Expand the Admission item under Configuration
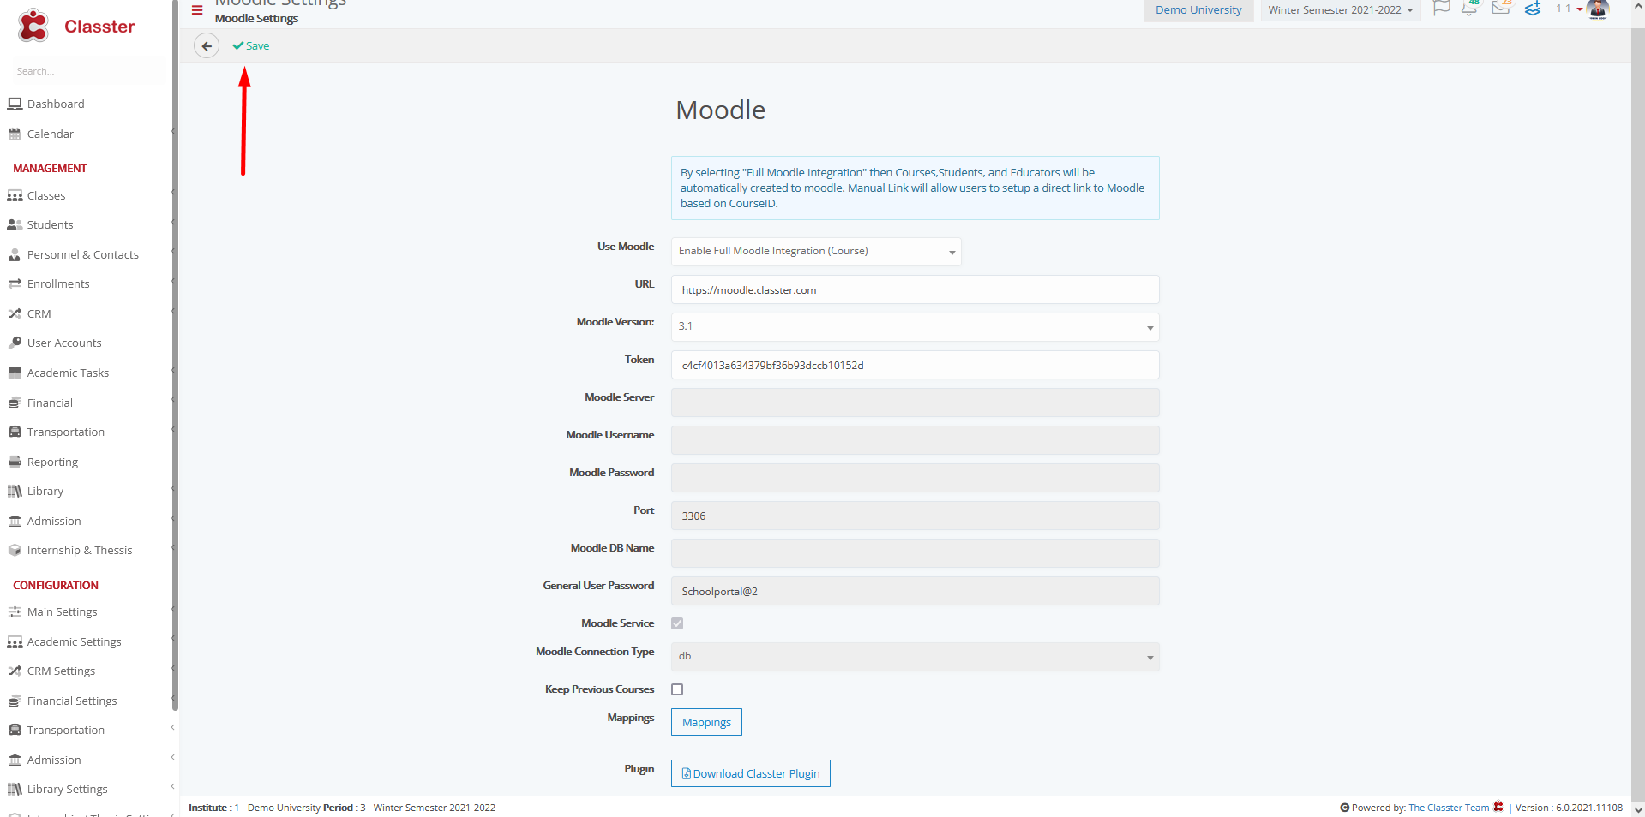 (x=172, y=758)
